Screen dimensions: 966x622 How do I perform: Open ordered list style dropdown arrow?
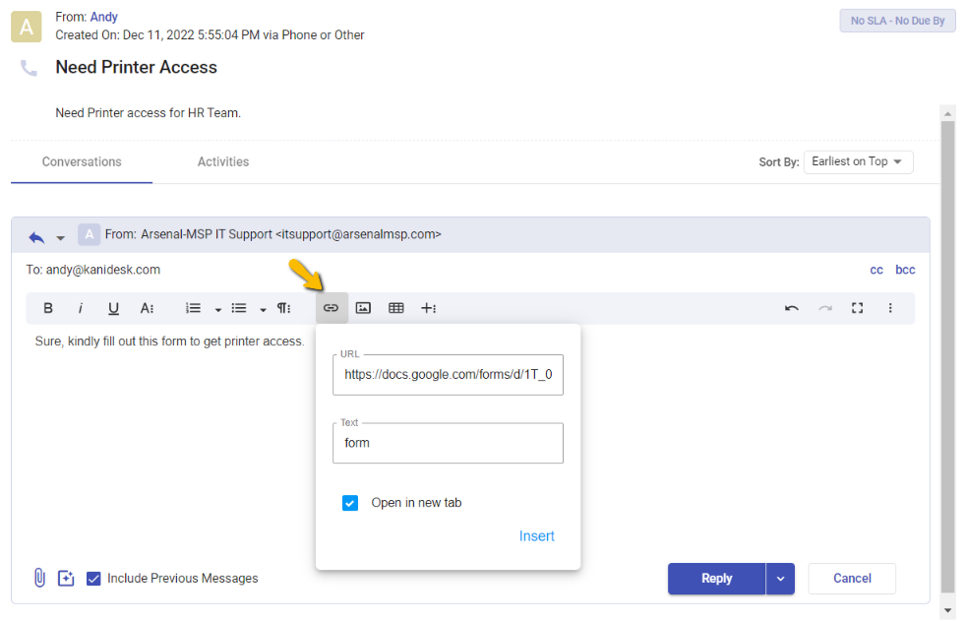218,309
